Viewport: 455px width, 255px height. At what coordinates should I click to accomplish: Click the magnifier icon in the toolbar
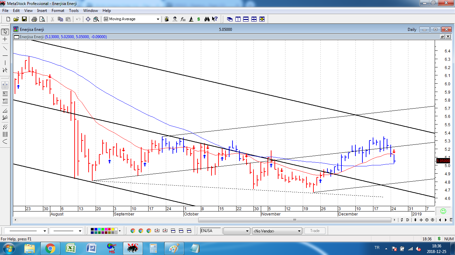[x=96, y=19]
